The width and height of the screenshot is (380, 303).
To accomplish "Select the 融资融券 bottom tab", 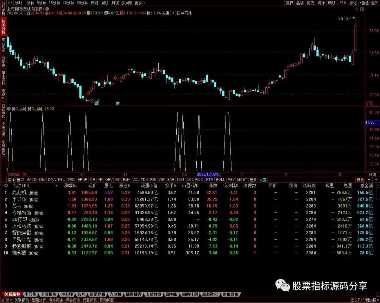I will (x=134, y=294).
